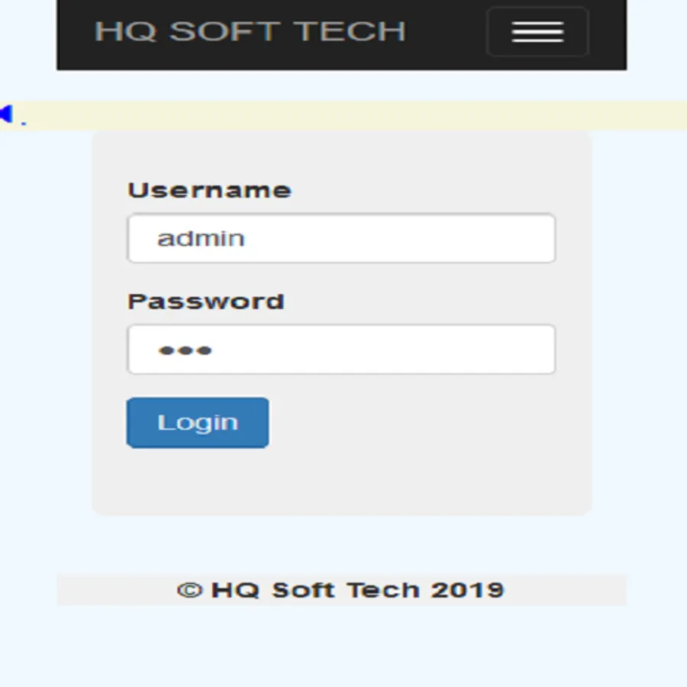This screenshot has height=687, width=687.
Task: Focus the Password input field
Action: (341, 350)
